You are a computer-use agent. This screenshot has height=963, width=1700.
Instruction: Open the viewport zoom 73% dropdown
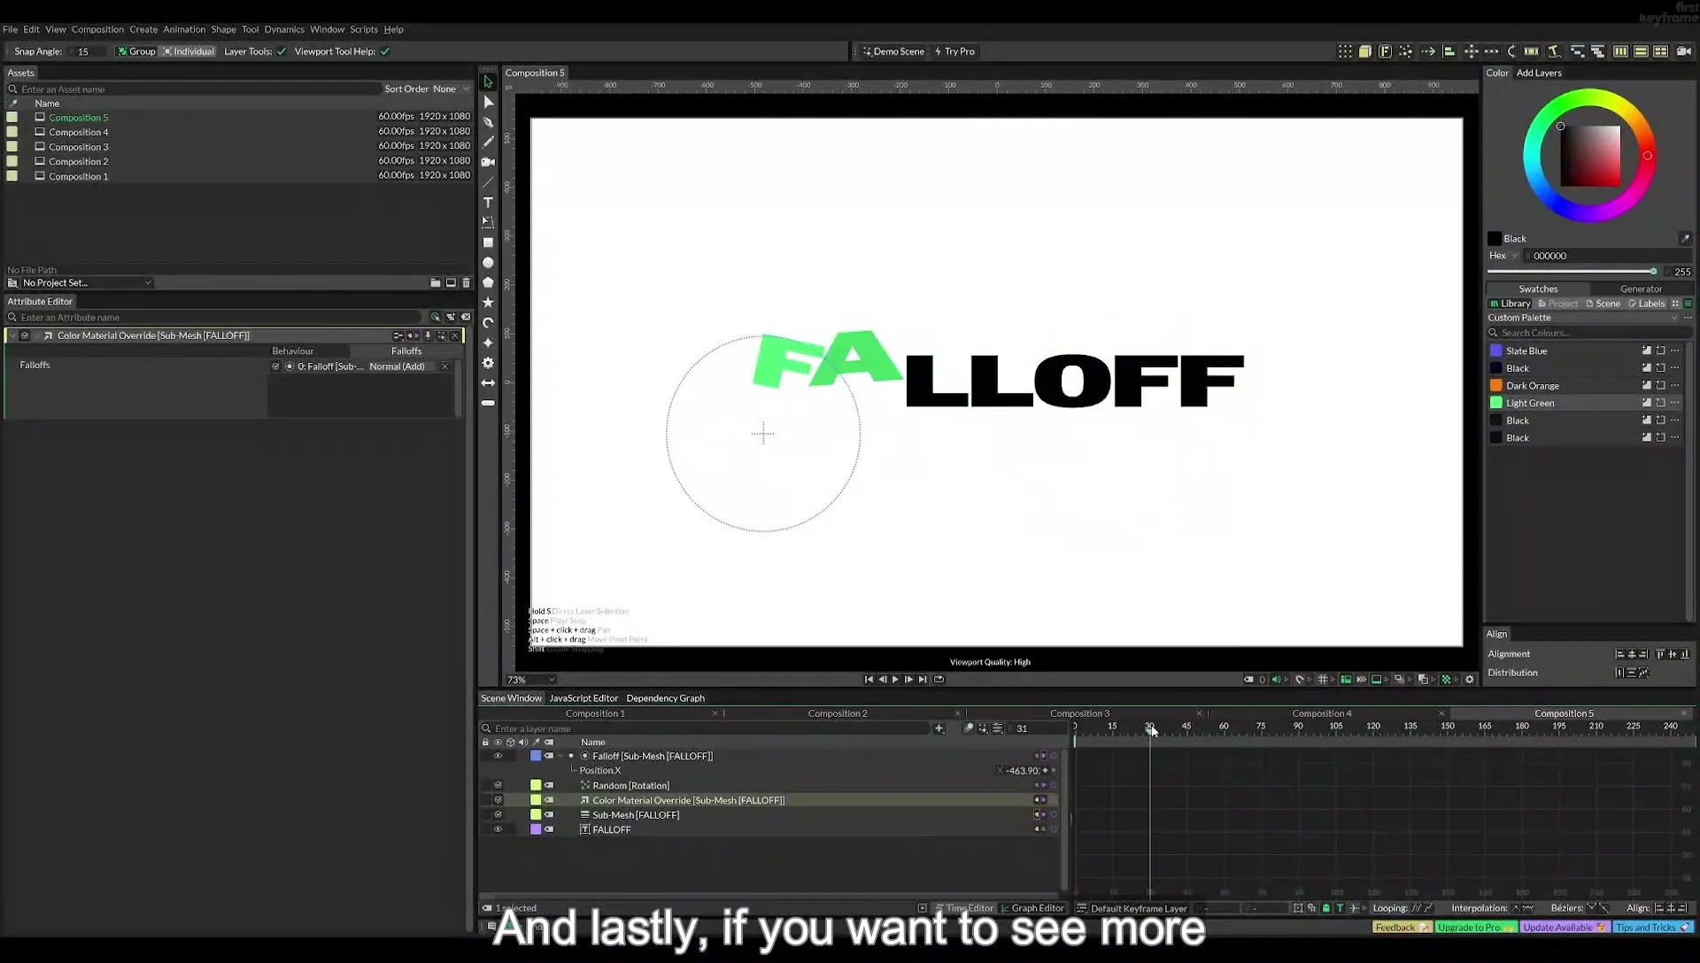coord(530,680)
